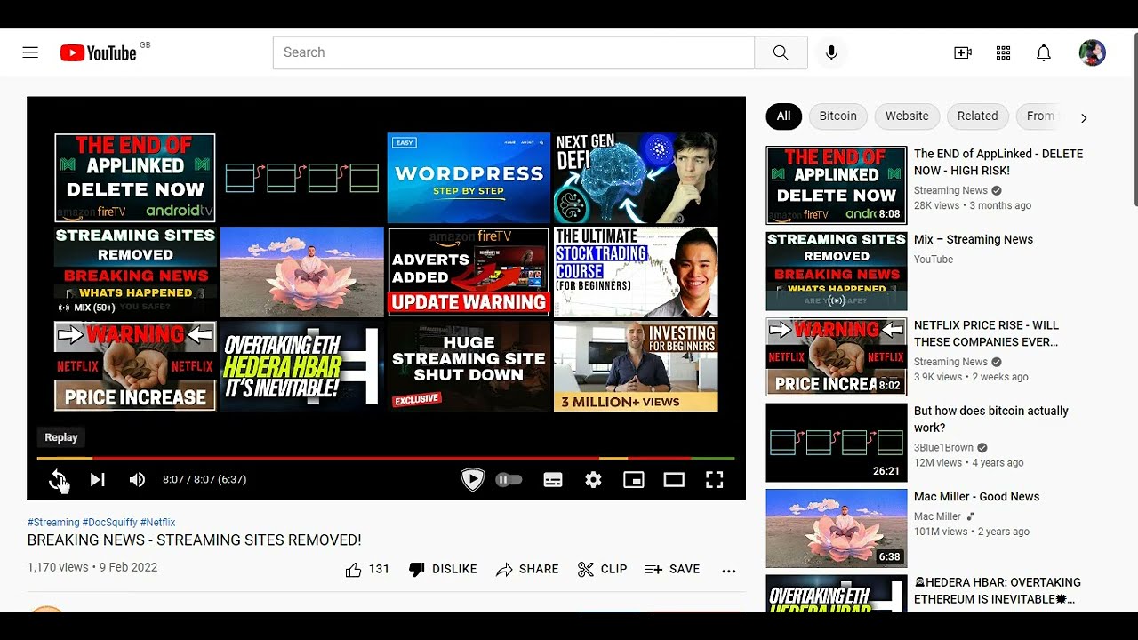Click the video title BREAKING NEWS - STREAMING SITES REMOVED!

coord(195,540)
